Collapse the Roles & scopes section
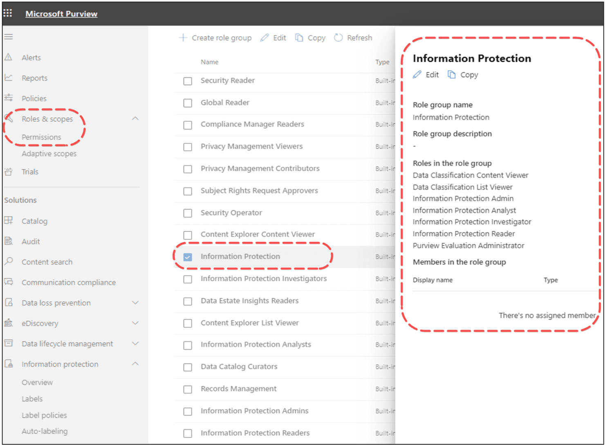The image size is (605, 445). tap(135, 118)
